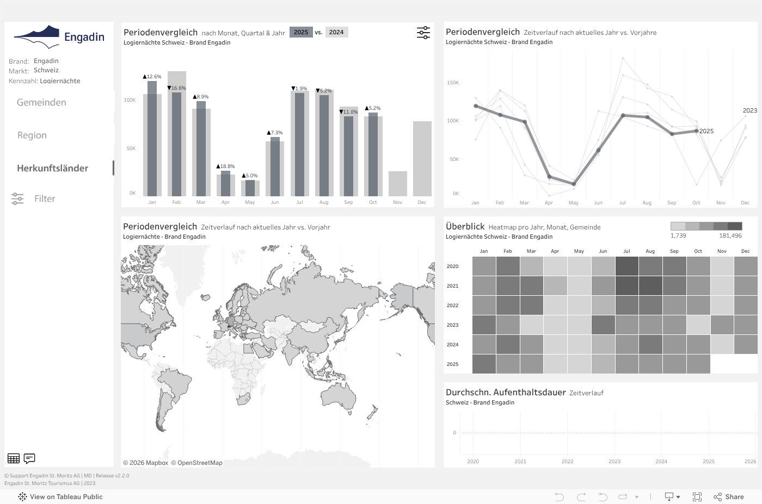
Task: Select the heatmap cell for January 2023
Action: coord(484,325)
